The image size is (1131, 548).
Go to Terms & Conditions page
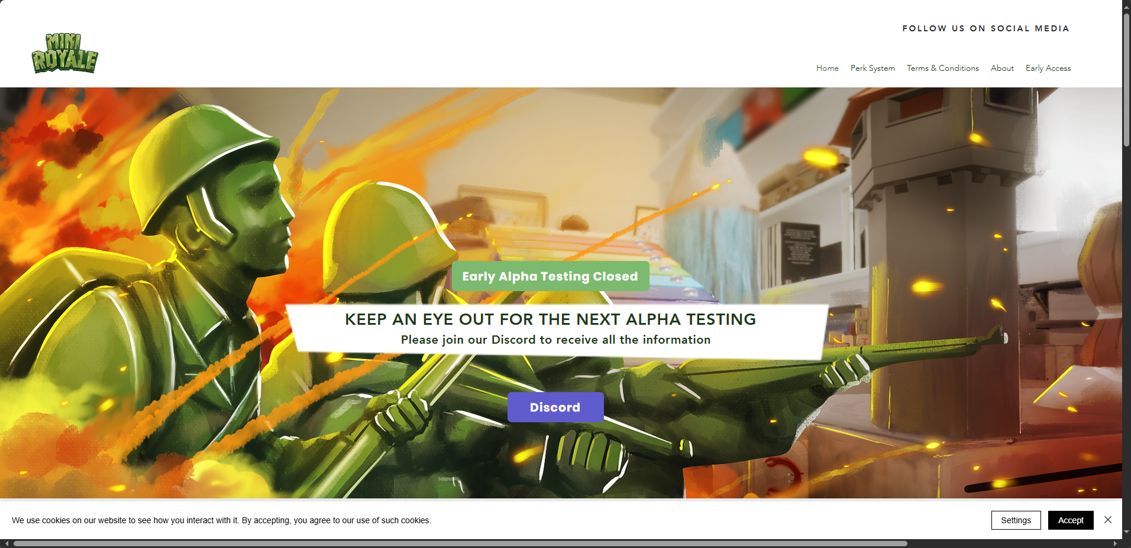tap(942, 68)
